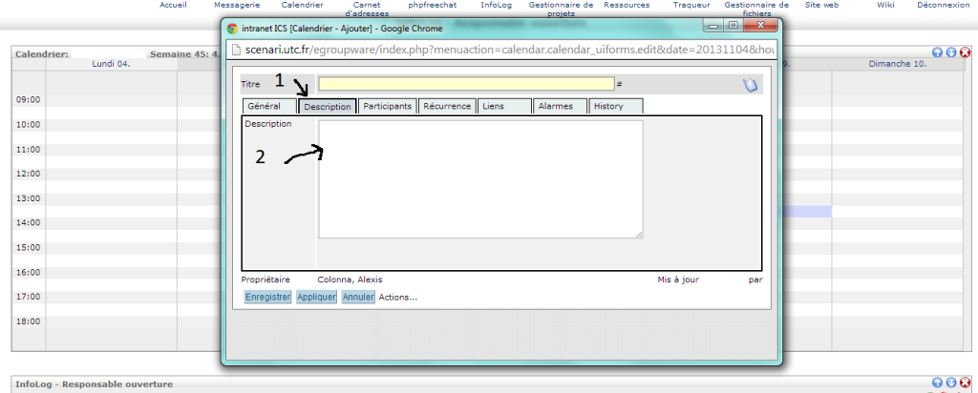The height and width of the screenshot is (393, 978).
Task: Go to Calendrier in top navigation
Action: pyautogui.click(x=302, y=5)
